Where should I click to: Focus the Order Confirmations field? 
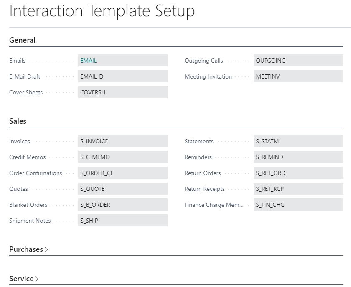tap(123, 173)
